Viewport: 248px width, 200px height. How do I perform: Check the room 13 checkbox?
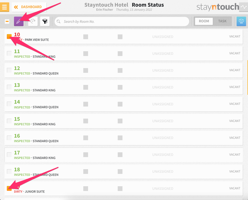(9, 87)
